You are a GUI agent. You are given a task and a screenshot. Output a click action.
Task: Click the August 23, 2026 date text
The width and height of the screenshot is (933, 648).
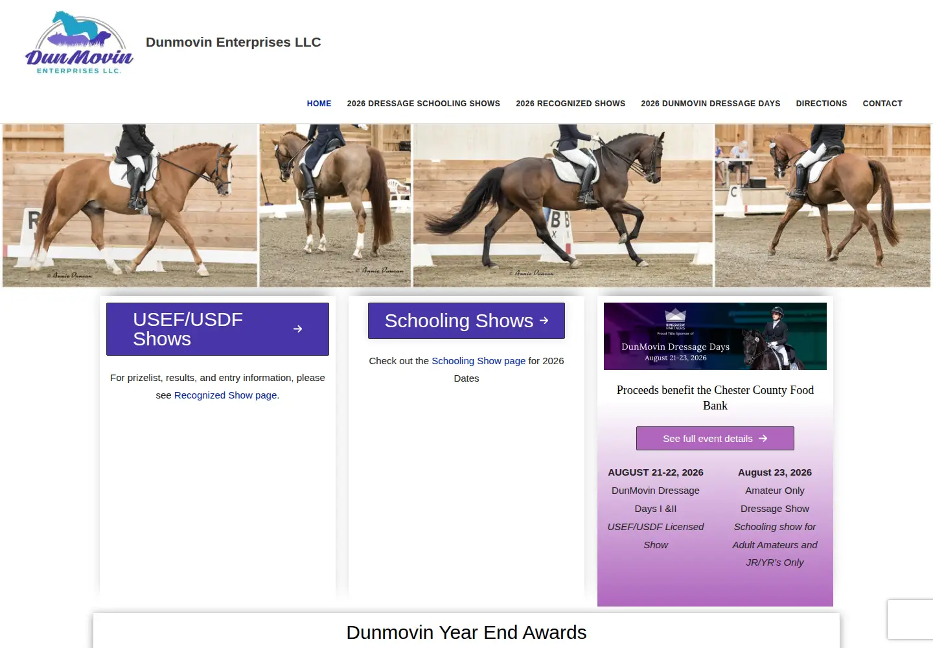point(775,472)
